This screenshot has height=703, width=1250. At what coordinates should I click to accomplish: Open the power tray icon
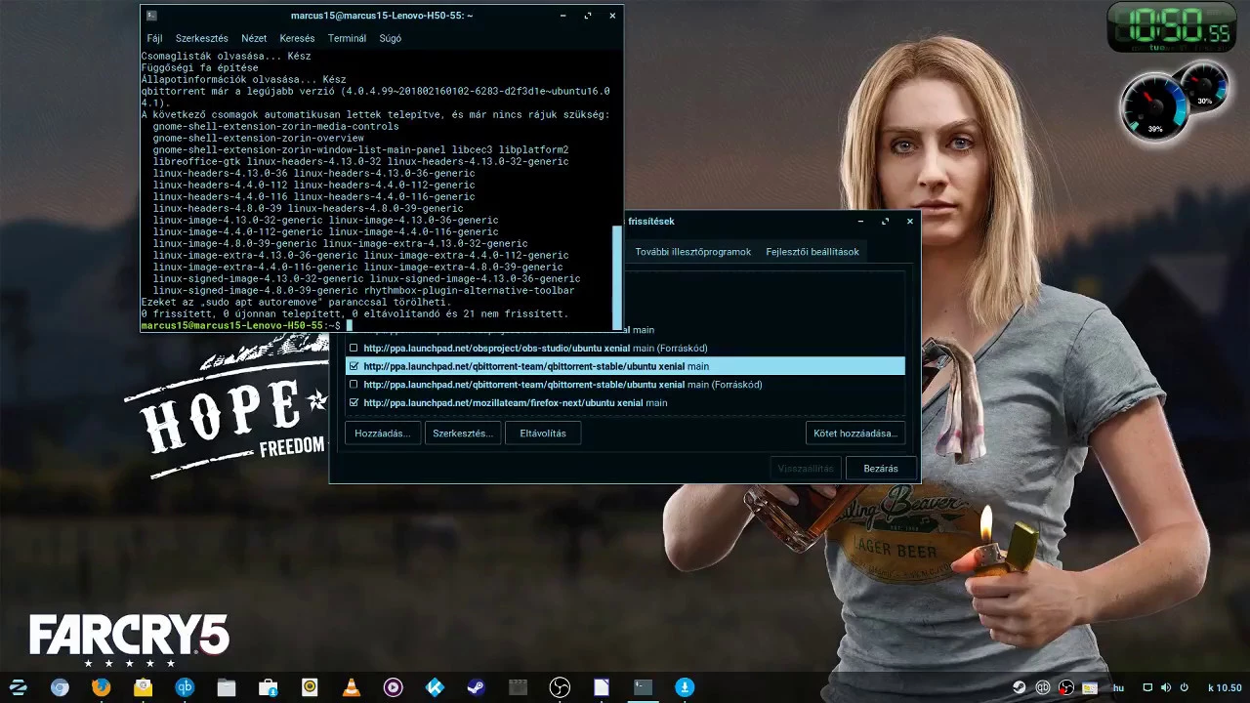point(1184,687)
